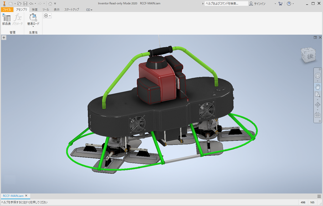
Task: Open the ribbon panel options circle dropdown
Action: coord(47,16)
